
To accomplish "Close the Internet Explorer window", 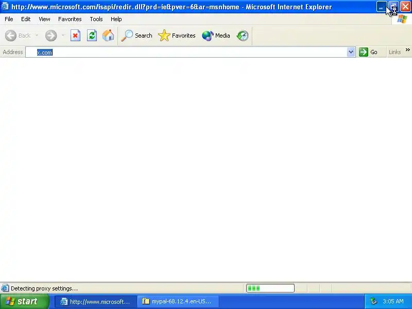I will click(x=405, y=7).
